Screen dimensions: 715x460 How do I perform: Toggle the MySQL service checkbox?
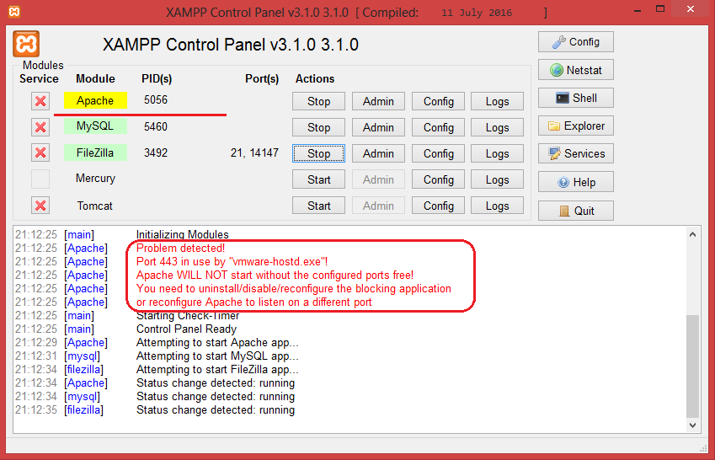40,127
